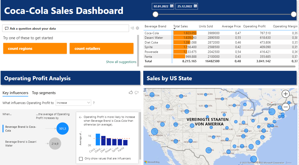
Task: Select the Key influencers tab
Action: pyautogui.click(x=15, y=93)
